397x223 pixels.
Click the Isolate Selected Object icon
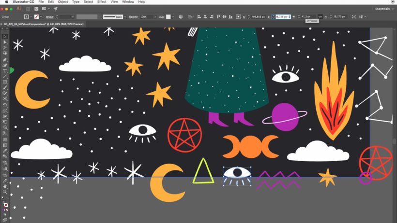point(354,17)
